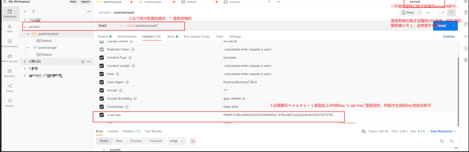Uncheck the Content-Type header
Screen dimensions: 469x152
(102, 58)
